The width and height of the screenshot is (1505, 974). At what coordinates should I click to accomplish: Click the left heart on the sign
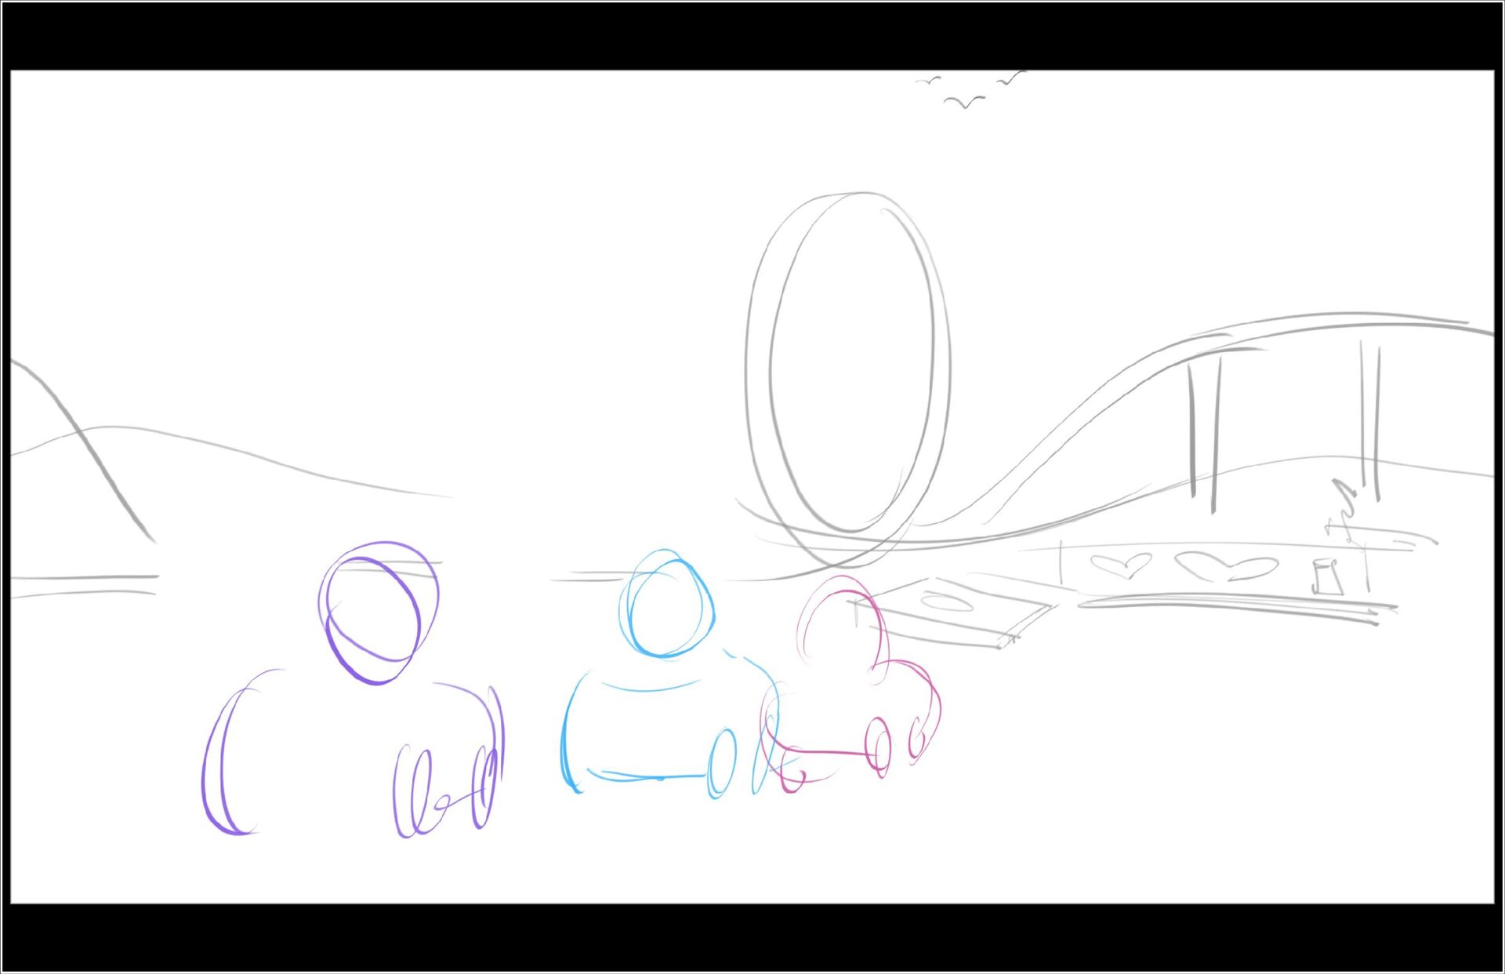click(1121, 565)
